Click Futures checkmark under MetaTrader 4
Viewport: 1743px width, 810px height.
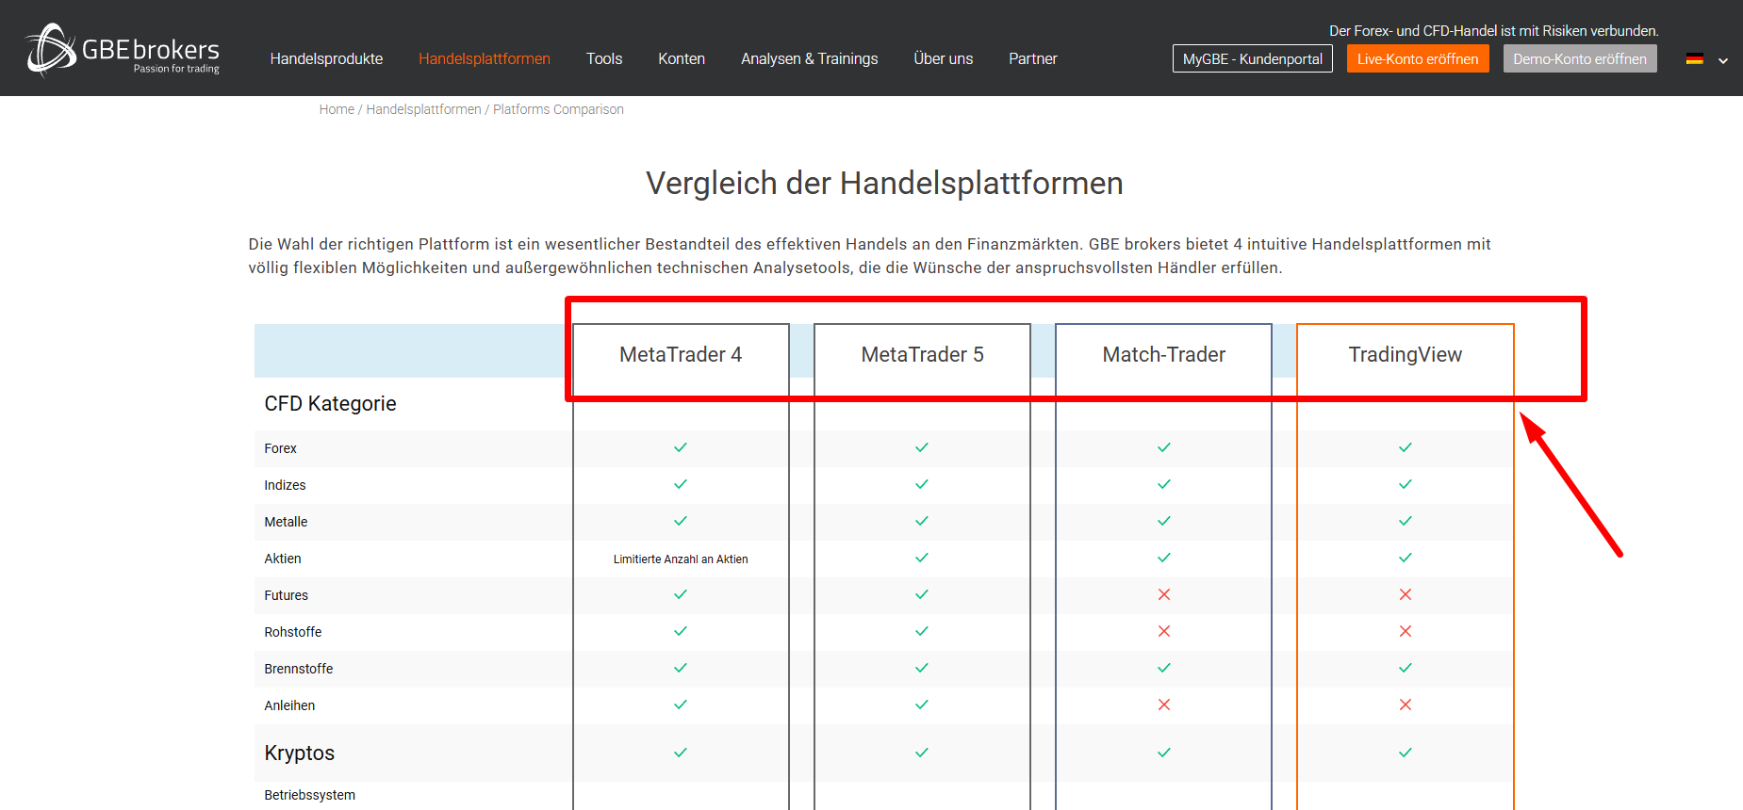[x=681, y=594]
